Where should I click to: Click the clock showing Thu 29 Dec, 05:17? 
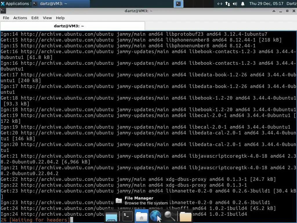266,3
